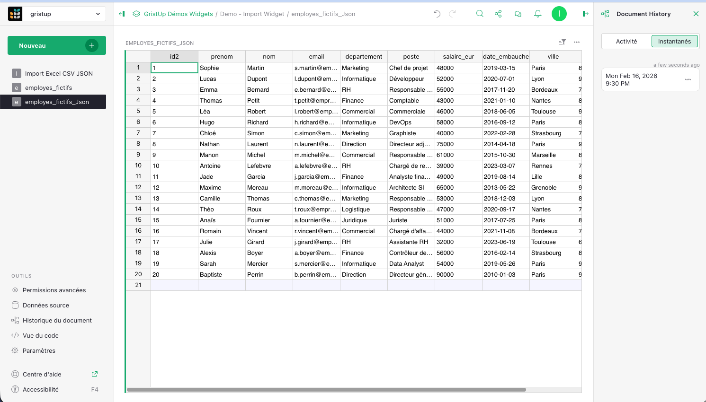Viewport: 706px width, 402px height.
Task: Open Vue du code tool
Action: (x=41, y=335)
